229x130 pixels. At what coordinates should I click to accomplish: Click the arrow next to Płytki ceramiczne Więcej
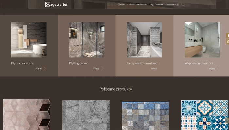click(45, 68)
